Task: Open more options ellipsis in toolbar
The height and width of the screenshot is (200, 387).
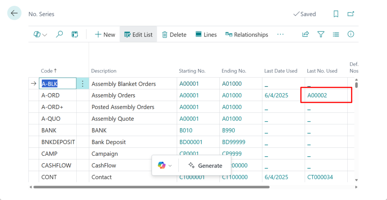Action: [280, 34]
